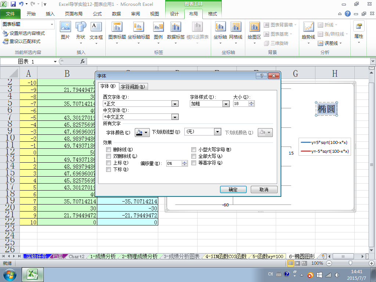Click the zoom slider handle
The image size is (376, 282).
tap(350, 263)
